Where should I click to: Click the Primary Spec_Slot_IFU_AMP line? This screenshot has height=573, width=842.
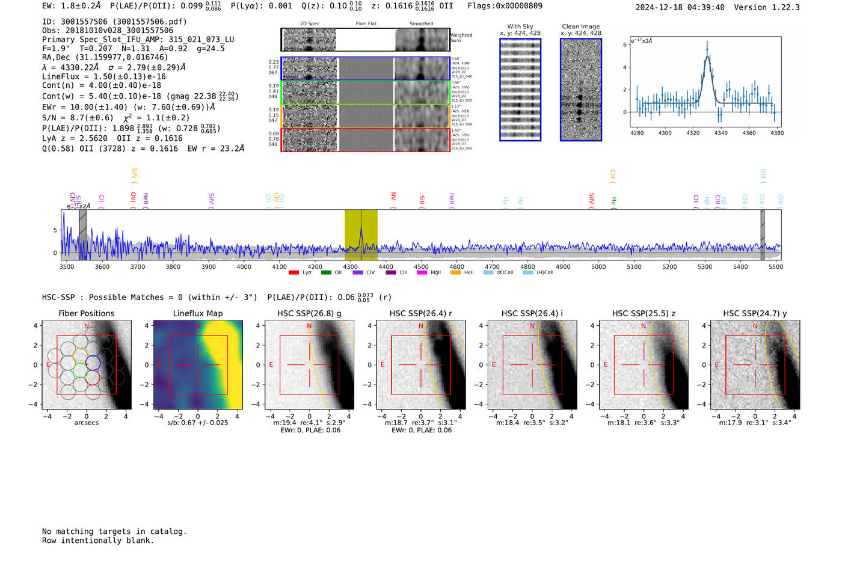point(138,40)
